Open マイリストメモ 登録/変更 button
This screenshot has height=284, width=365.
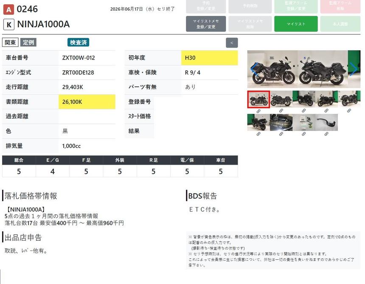pyautogui.click(x=206, y=24)
